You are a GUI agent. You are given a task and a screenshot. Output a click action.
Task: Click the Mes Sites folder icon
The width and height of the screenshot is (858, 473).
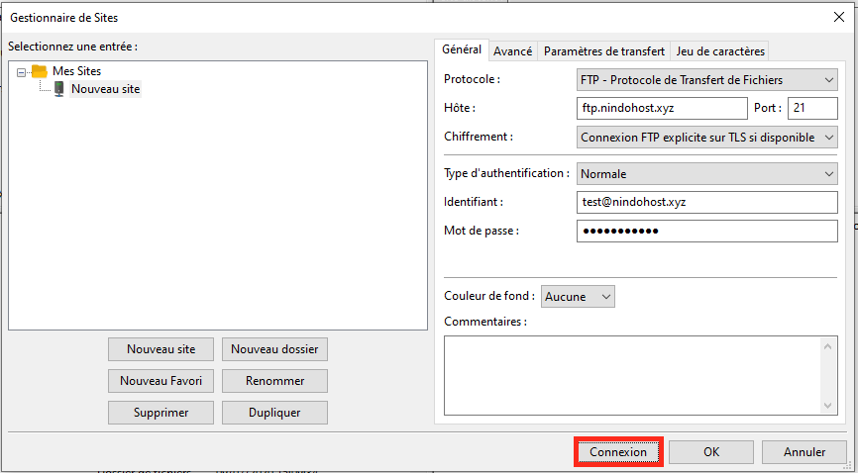(x=40, y=71)
